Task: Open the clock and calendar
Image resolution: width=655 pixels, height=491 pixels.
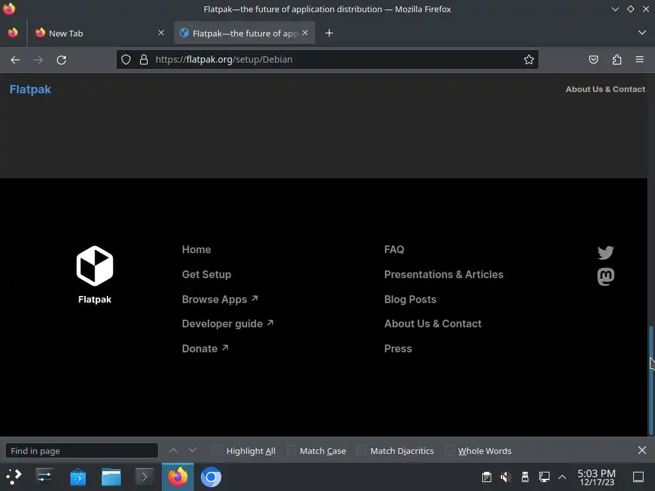Action: (597, 477)
